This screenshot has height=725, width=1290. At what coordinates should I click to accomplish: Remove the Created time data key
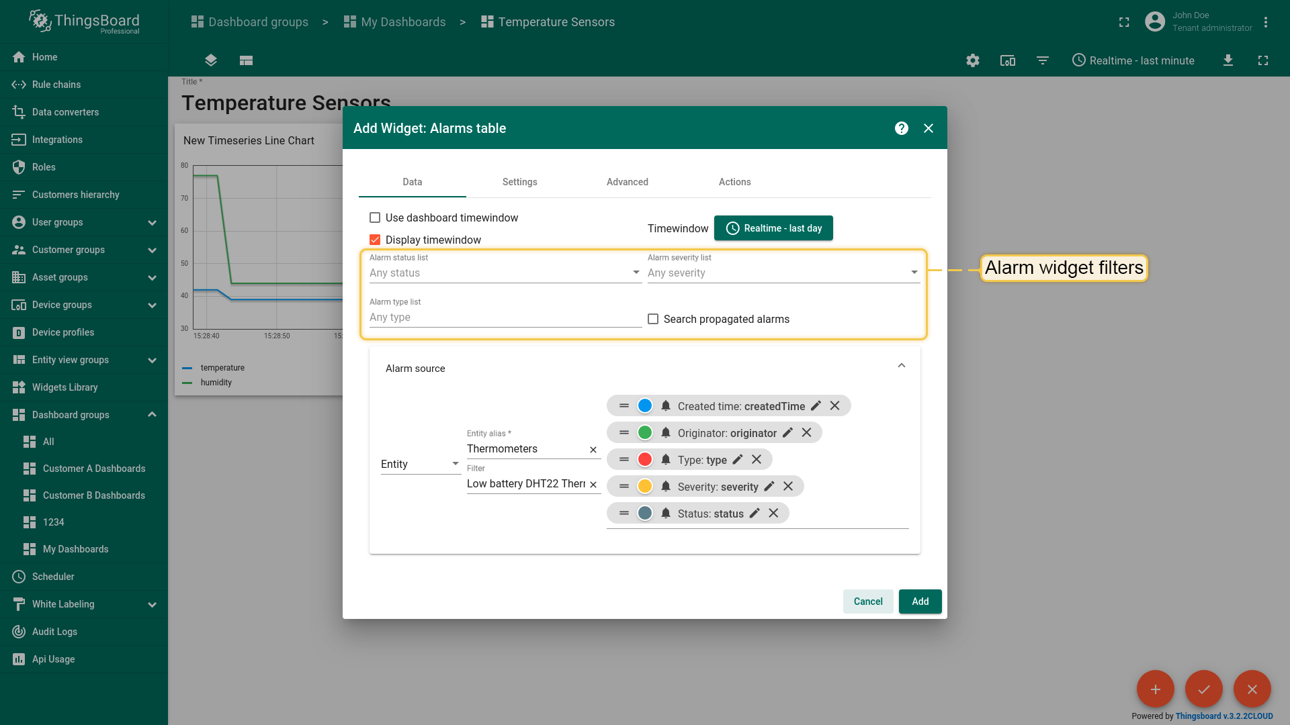(x=834, y=405)
